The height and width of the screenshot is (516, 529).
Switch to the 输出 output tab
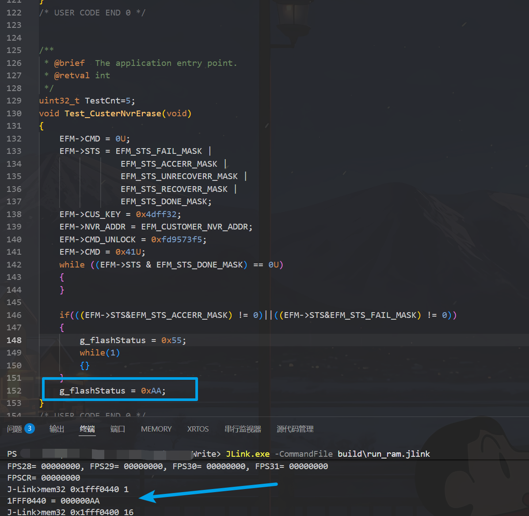coord(57,429)
